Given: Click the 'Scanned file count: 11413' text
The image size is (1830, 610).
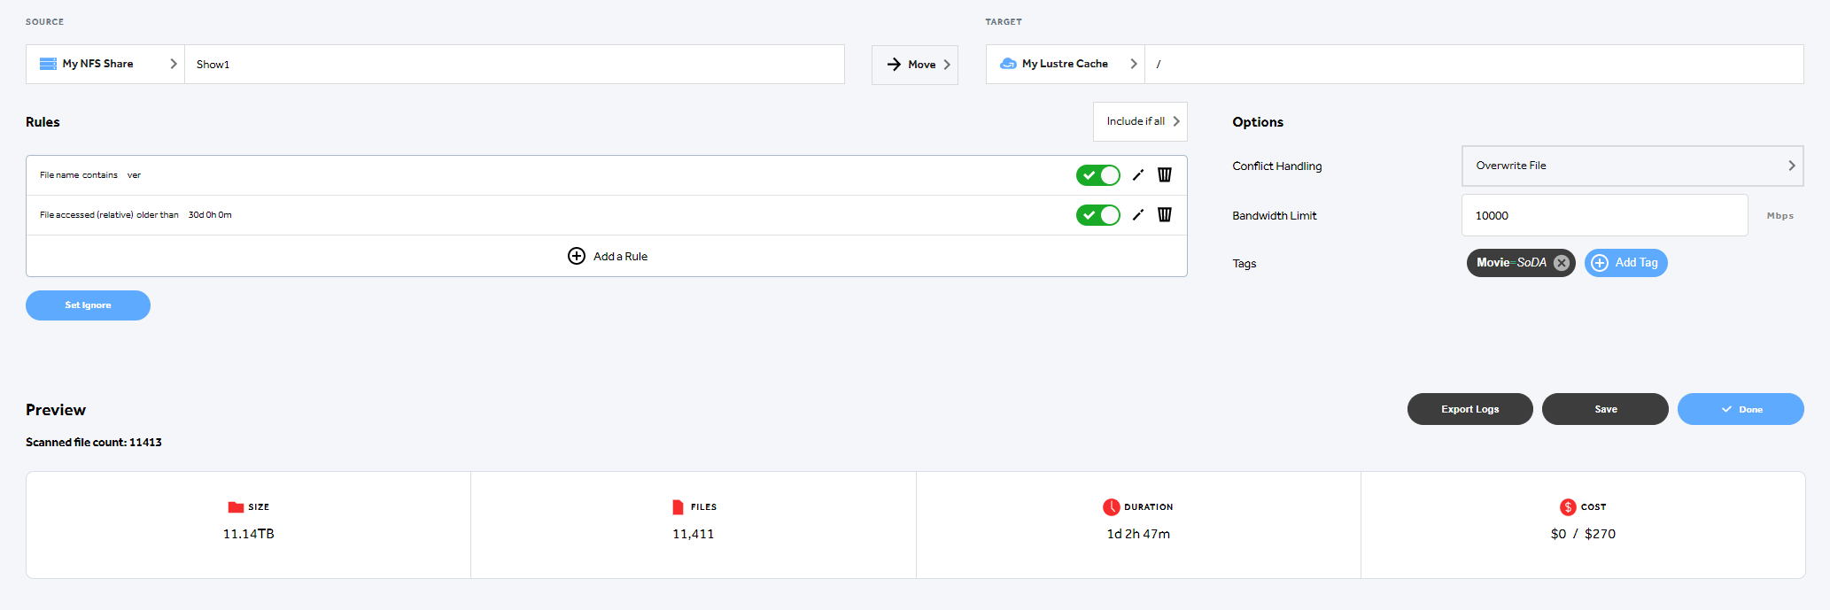Looking at the screenshot, I should (94, 443).
